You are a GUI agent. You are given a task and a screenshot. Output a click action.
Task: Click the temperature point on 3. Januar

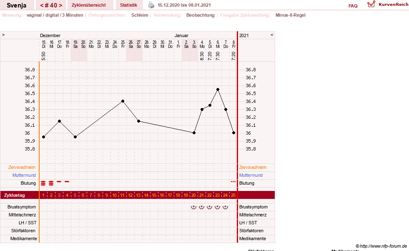pos(194,133)
